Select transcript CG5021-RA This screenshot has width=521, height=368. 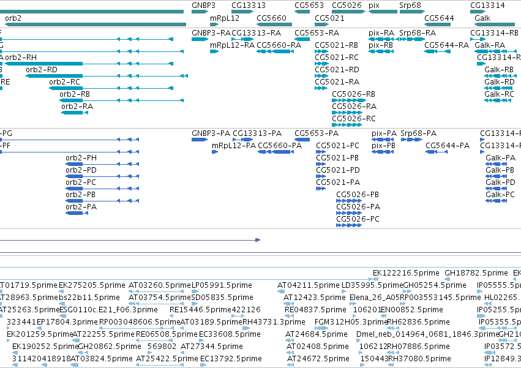[337, 82]
